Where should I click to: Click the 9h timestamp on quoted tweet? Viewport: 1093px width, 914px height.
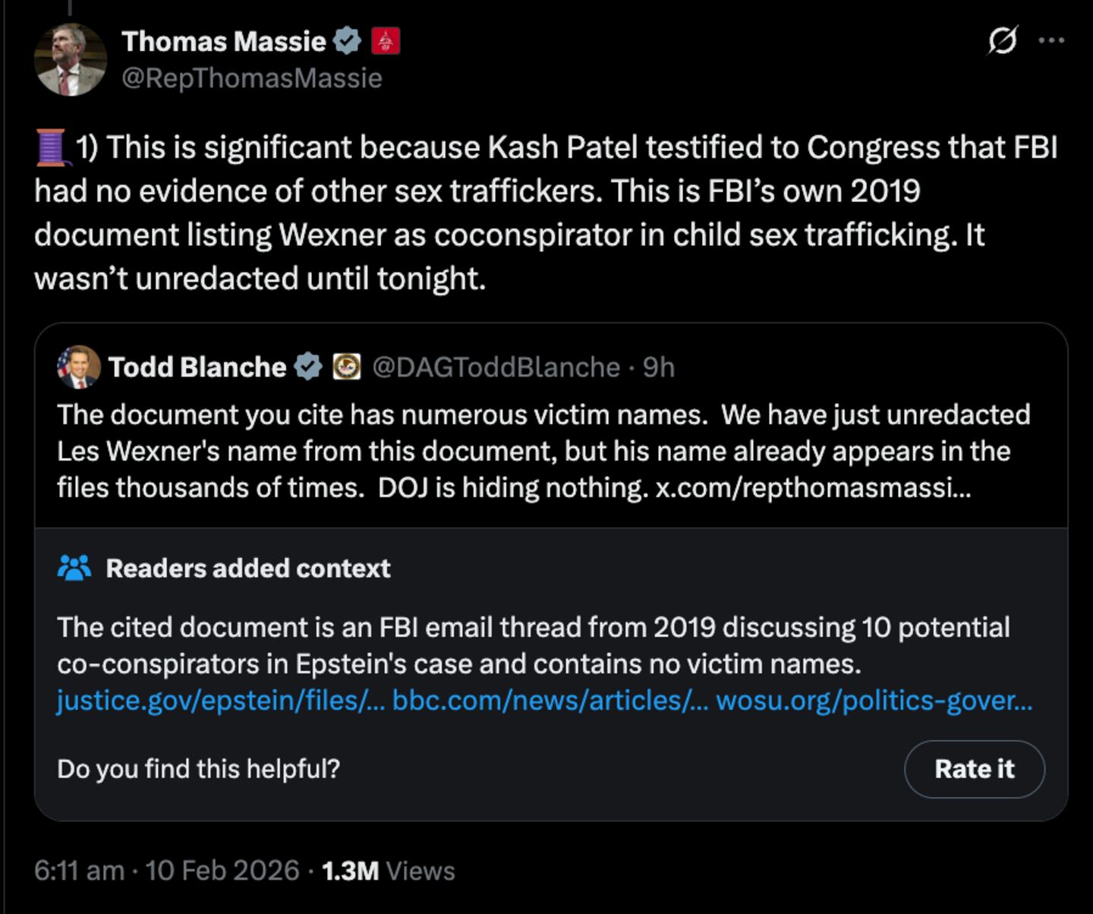click(659, 367)
